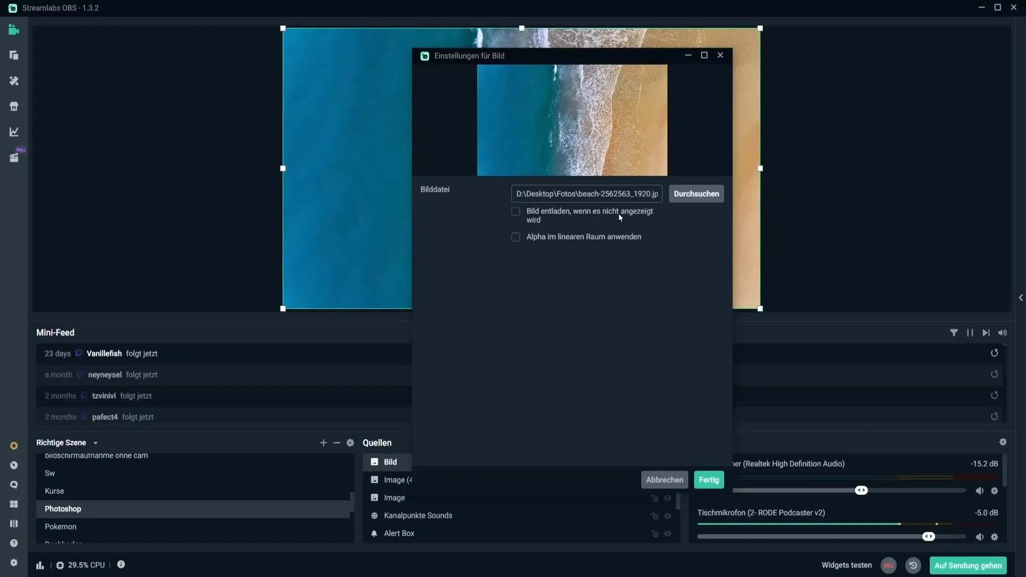The height and width of the screenshot is (577, 1026).
Task: Adjust the Tischmikrofon volume slider
Action: coord(929,537)
